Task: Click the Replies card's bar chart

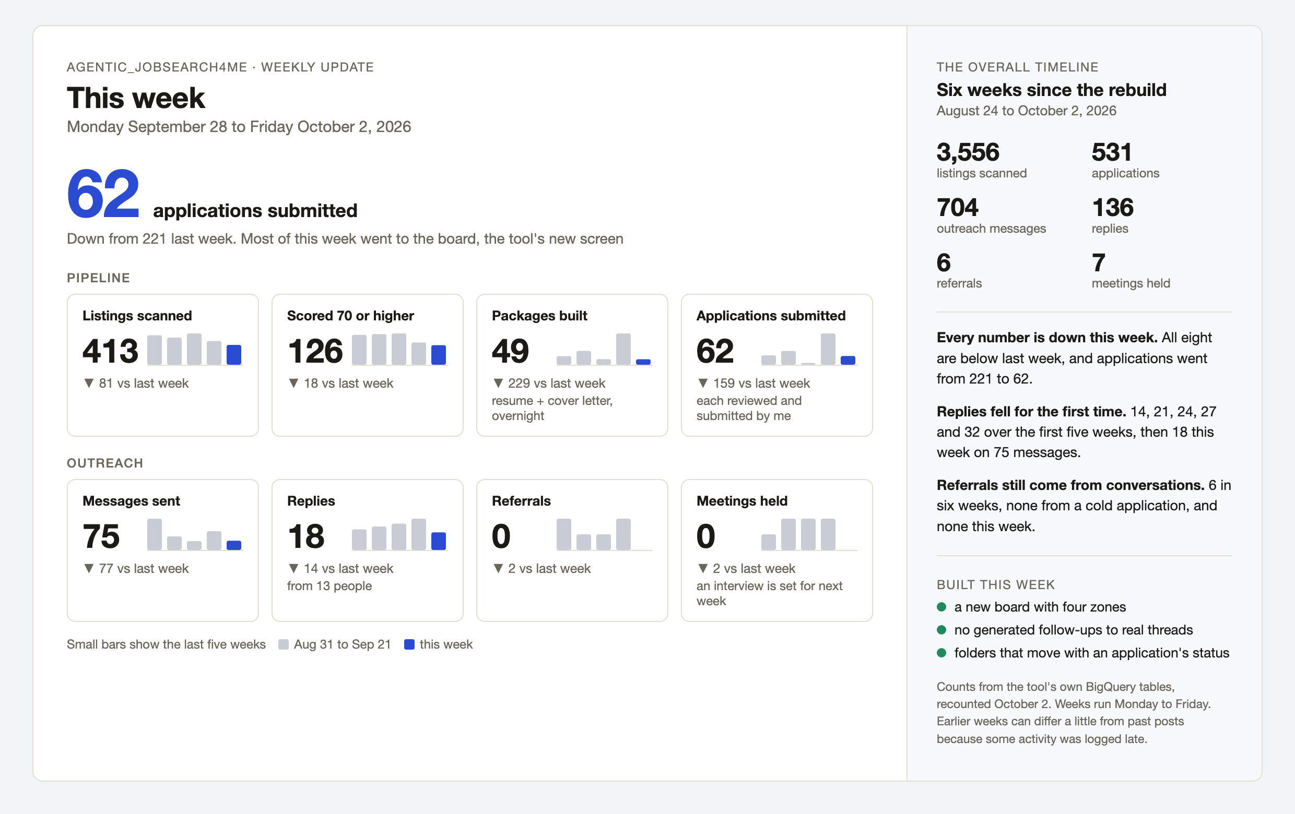Action: (x=399, y=535)
